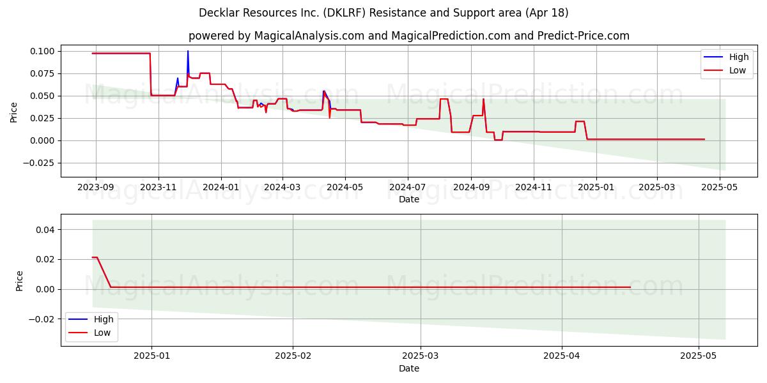
Task: Click the '2024-05' date tick label
Action: (345, 187)
